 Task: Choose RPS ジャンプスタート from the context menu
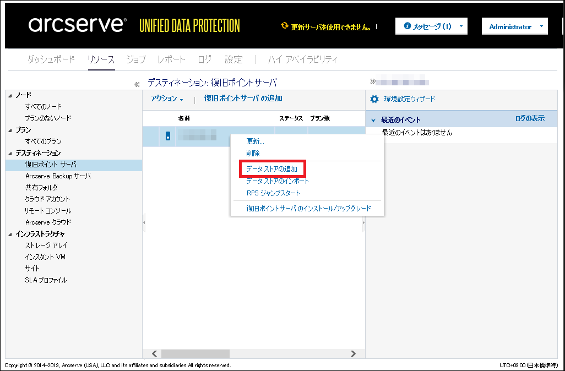point(273,193)
